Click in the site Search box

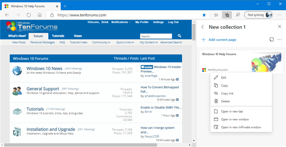[x=156, y=36]
